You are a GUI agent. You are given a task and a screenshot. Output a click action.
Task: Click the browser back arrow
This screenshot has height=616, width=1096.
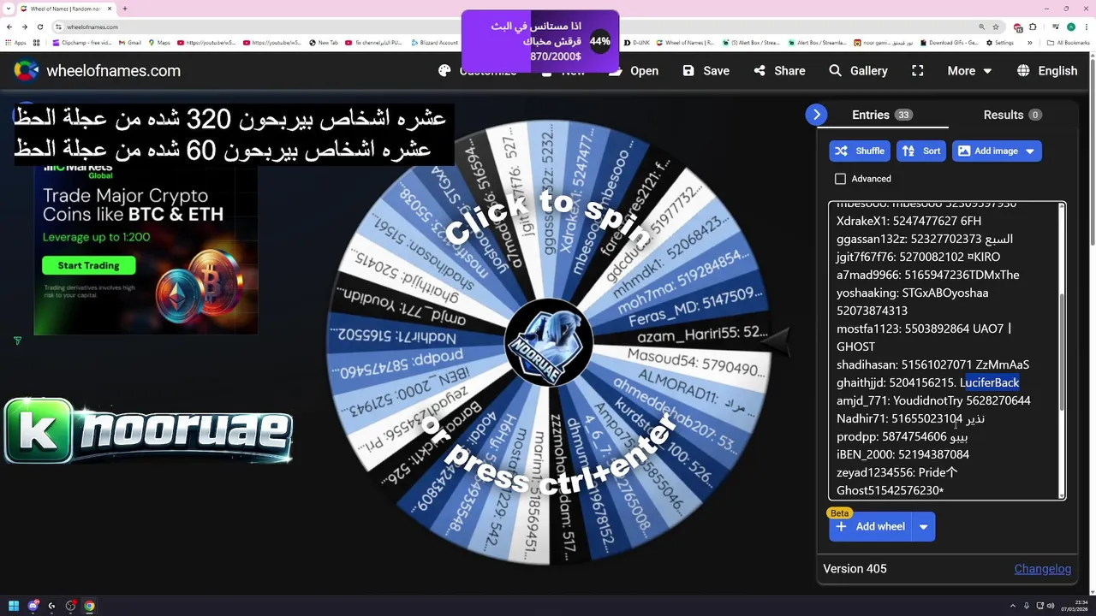pos(8,27)
